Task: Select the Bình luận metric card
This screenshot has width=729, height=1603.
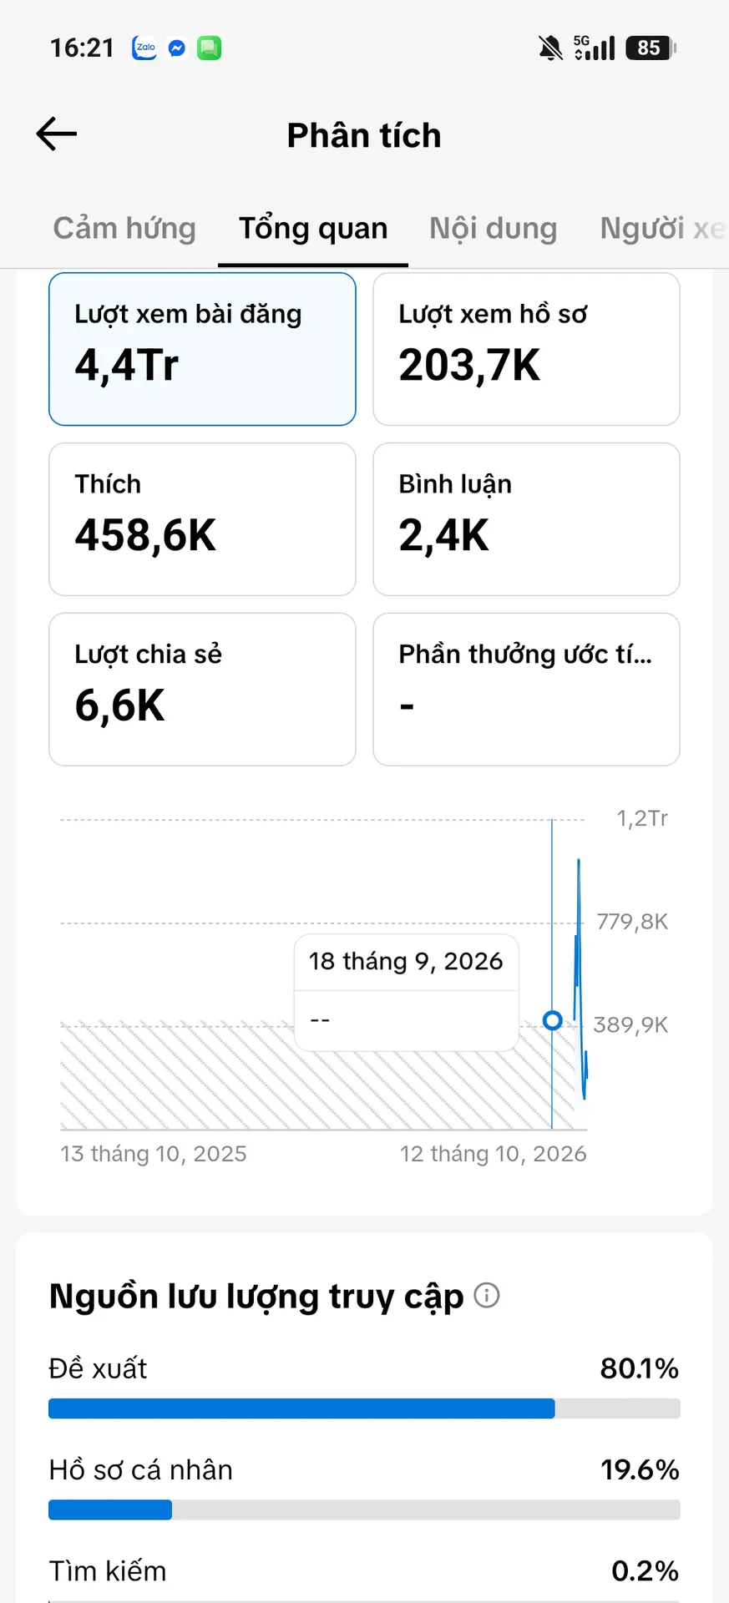Action: click(x=526, y=519)
